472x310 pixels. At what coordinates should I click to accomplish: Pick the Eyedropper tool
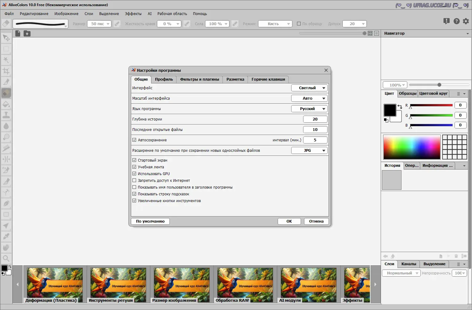(6, 236)
